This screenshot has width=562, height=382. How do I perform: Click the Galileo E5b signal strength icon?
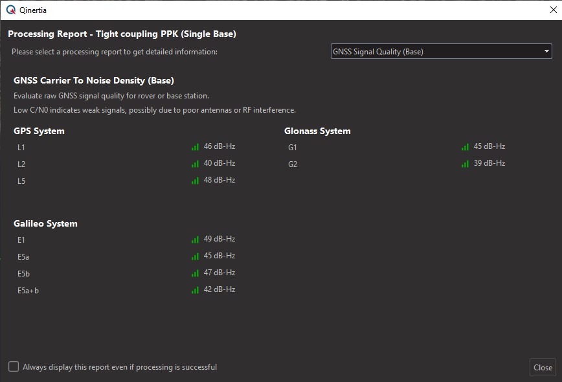195,273
